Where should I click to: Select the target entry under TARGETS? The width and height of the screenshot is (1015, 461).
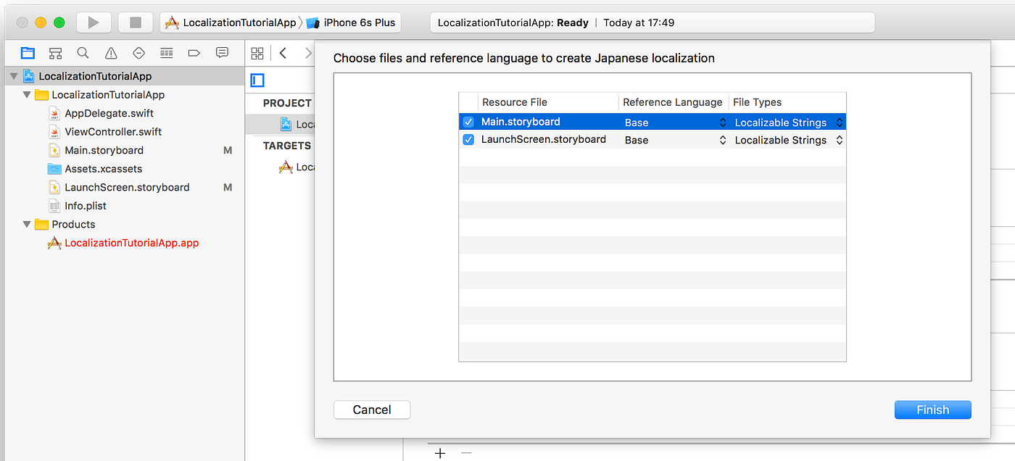tap(296, 167)
